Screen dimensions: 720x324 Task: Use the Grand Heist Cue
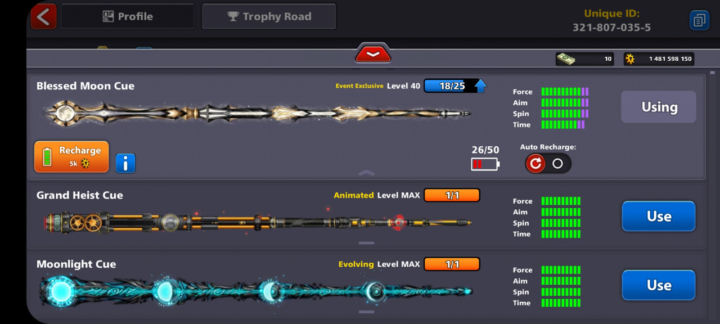point(659,216)
